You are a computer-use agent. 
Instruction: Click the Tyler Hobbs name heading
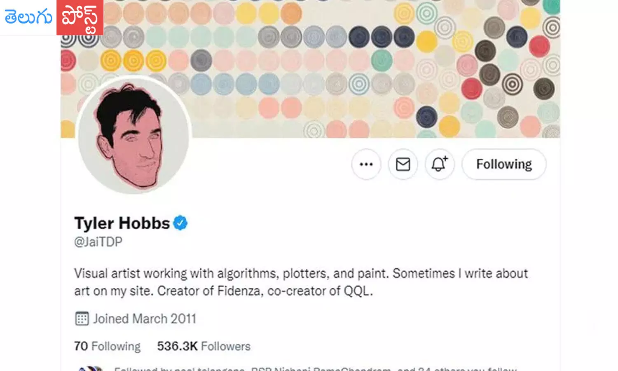pyautogui.click(x=122, y=223)
